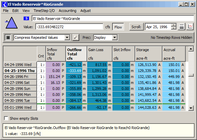The height and width of the screenshot is (140, 197).
Task: Select the Storage acre-ft column header
Action: click(148, 54)
